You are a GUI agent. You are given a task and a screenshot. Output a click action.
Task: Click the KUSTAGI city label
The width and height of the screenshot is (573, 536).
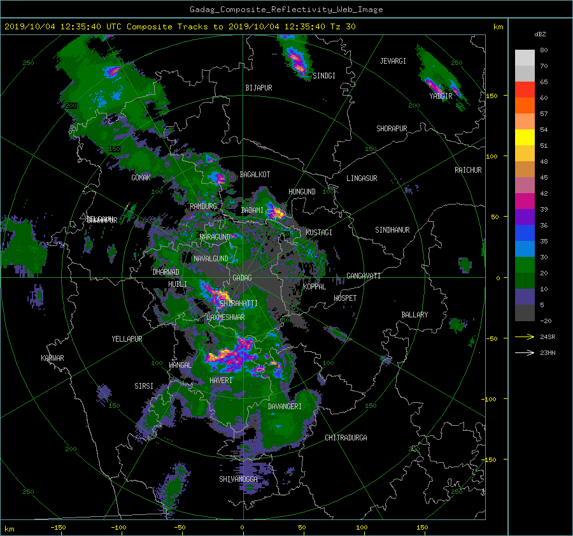319,233
